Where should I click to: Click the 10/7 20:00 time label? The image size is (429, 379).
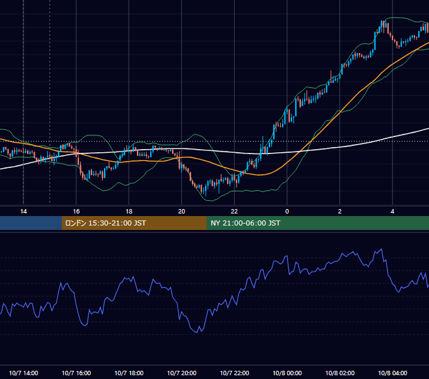click(182, 373)
